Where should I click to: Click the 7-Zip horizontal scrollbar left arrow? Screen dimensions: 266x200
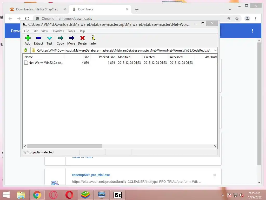tap(25, 146)
